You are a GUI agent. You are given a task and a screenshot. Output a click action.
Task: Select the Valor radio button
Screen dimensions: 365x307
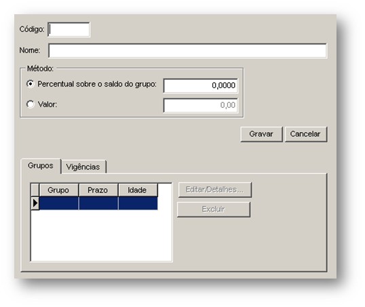(x=31, y=104)
